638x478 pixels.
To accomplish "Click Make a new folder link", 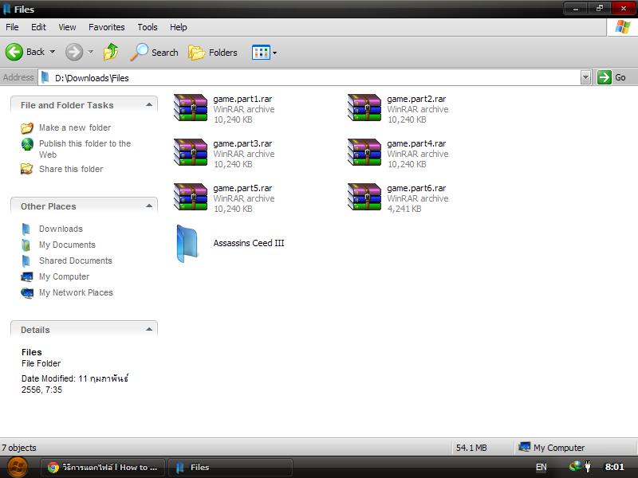I will click(75, 127).
